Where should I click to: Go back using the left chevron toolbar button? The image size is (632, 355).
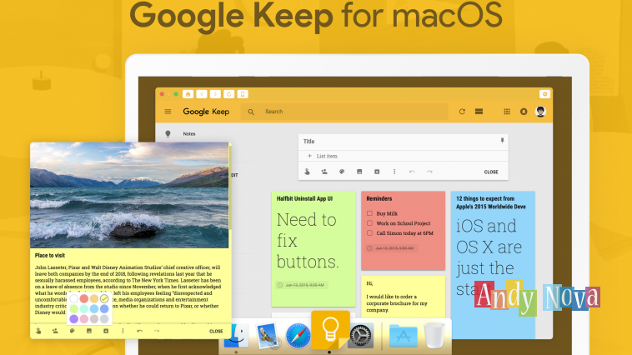coord(202,94)
